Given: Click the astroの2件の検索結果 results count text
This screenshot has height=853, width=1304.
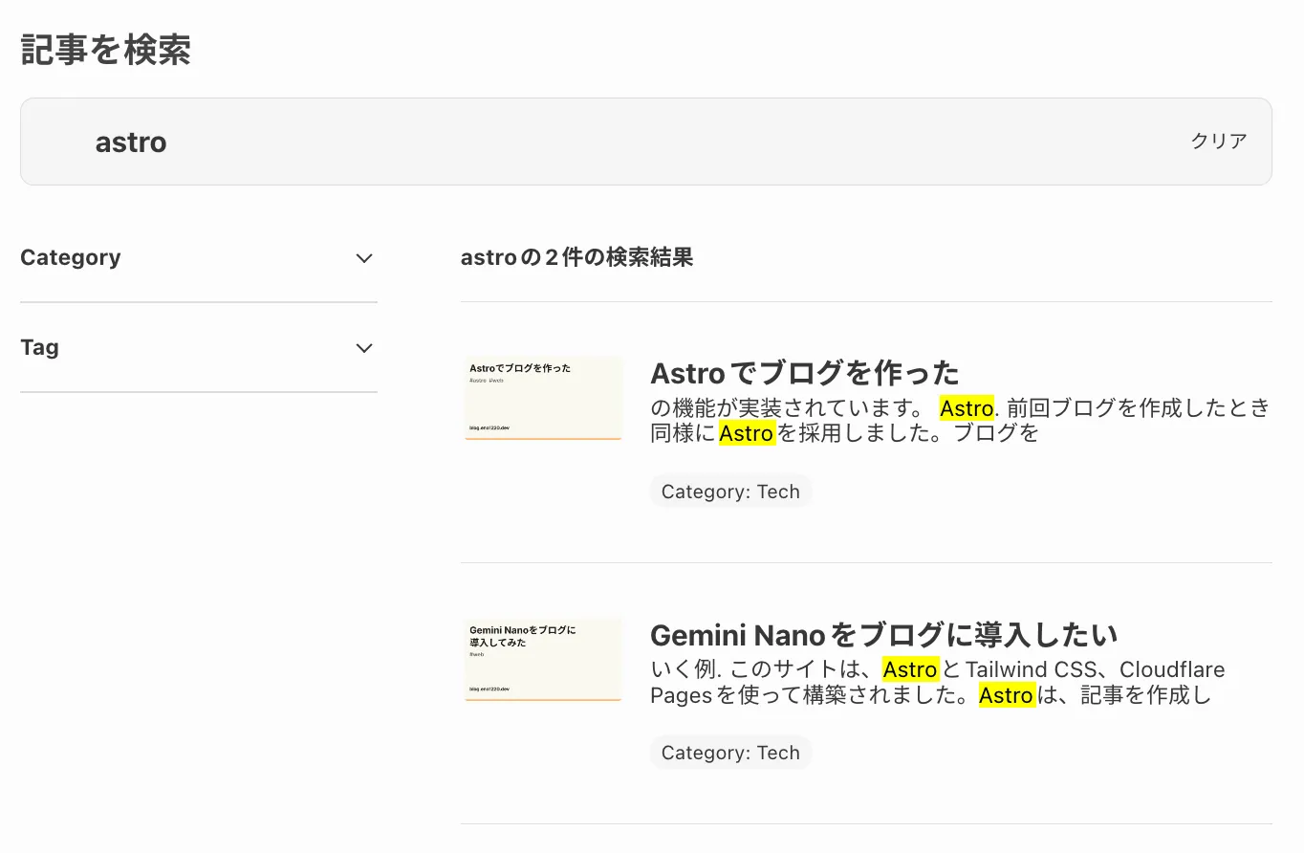Looking at the screenshot, I should tap(576, 257).
